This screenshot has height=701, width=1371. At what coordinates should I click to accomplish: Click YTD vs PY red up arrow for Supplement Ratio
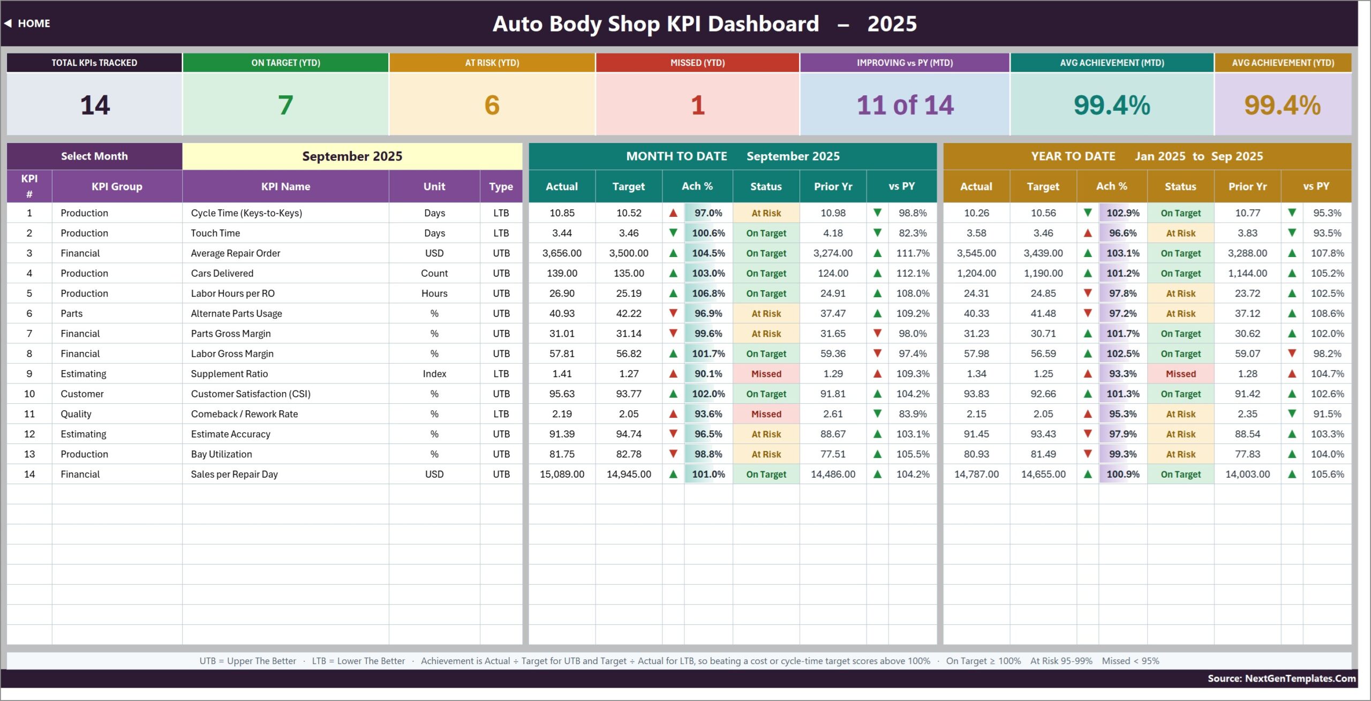[1292, 374]
